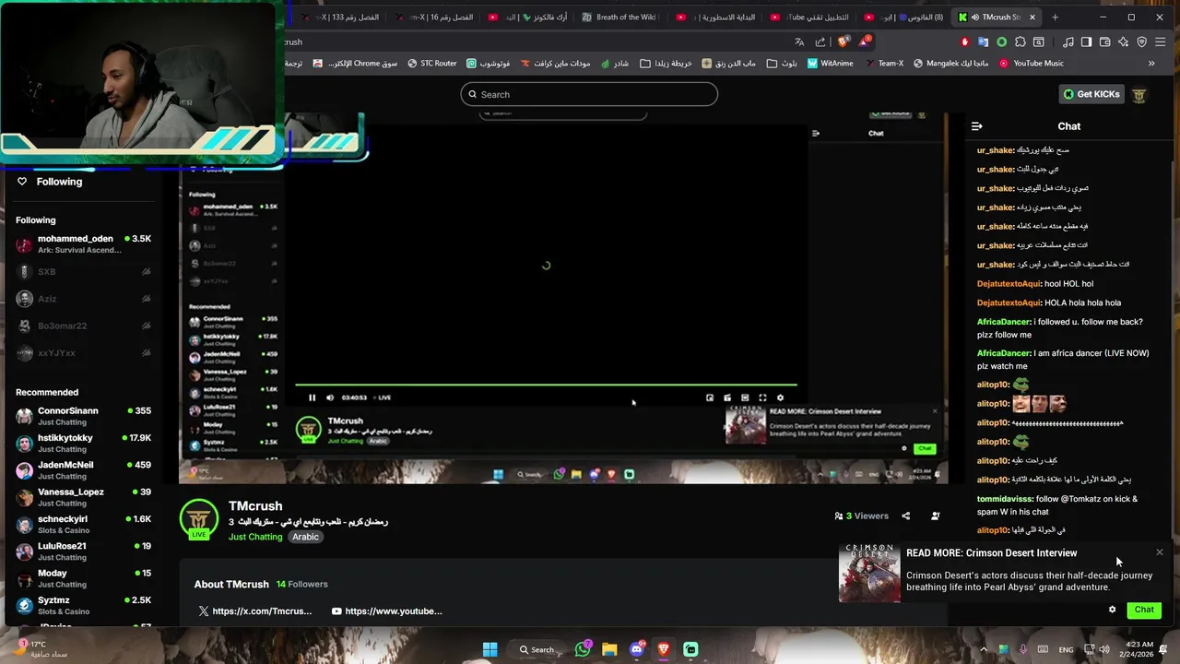The width and height of the screenshot is (1180, 664).
Task: Open the YouTube Music bookmark
Action: tap(1032, 64)
